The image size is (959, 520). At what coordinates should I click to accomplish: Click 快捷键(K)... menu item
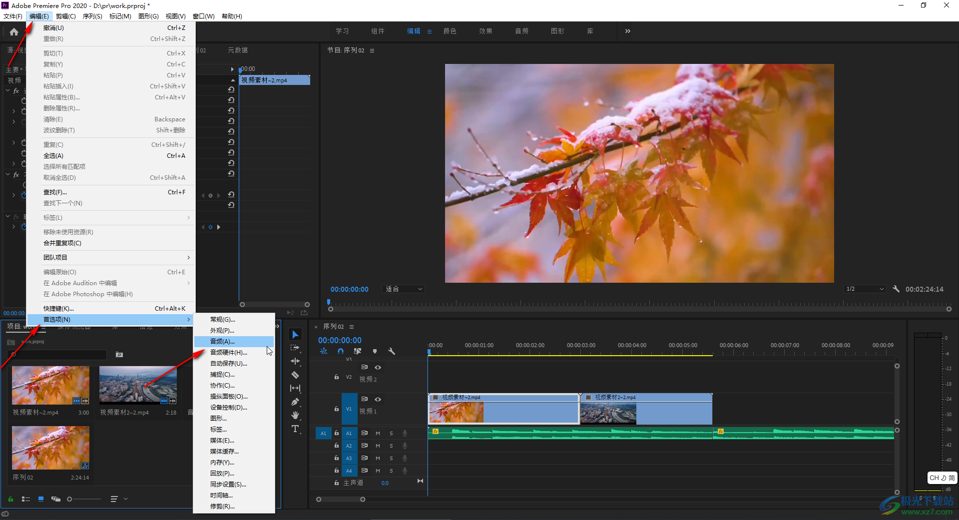(111, 309)
